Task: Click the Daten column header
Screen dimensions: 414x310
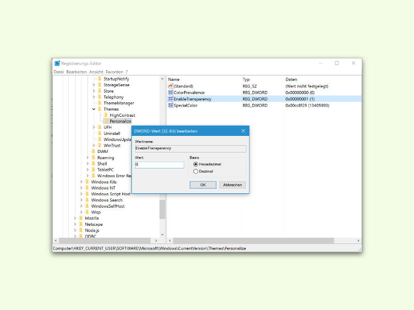Action: tap(291, 80)
